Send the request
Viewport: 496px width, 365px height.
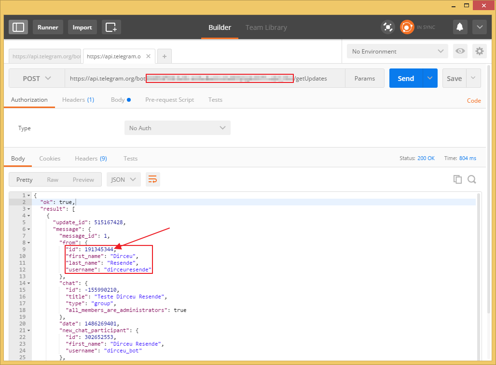click(406, 79)
